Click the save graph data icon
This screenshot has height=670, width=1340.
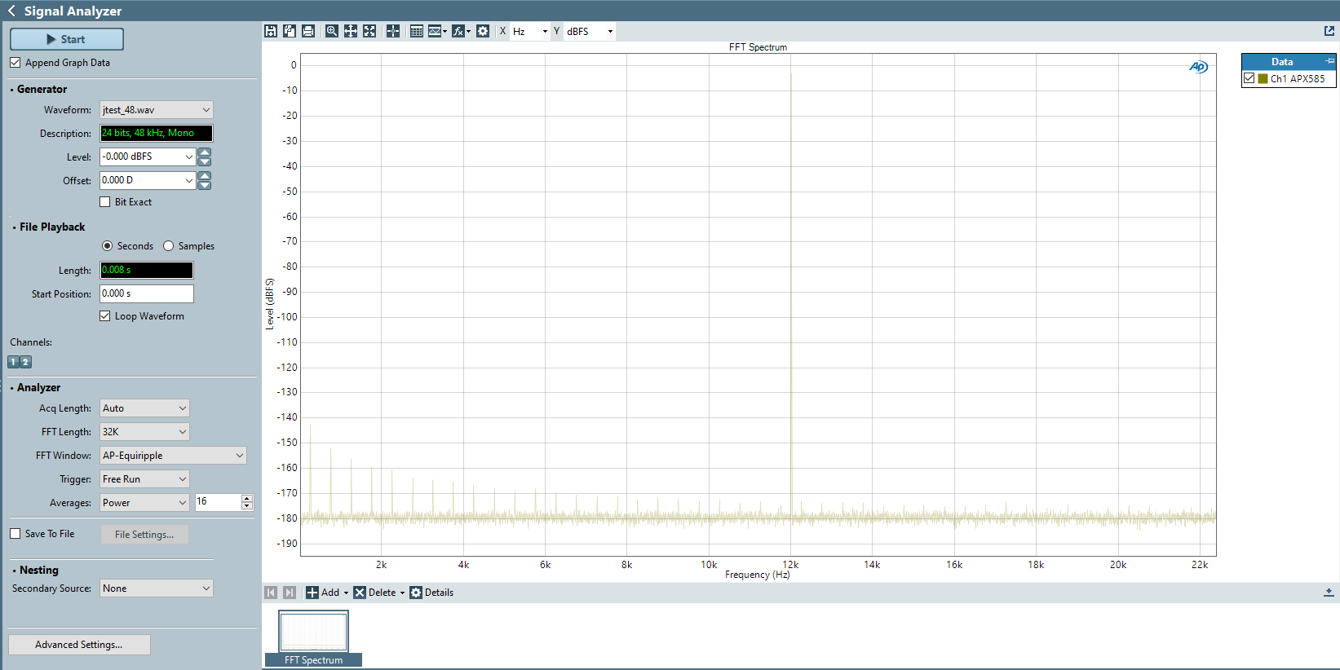[271, 31]
